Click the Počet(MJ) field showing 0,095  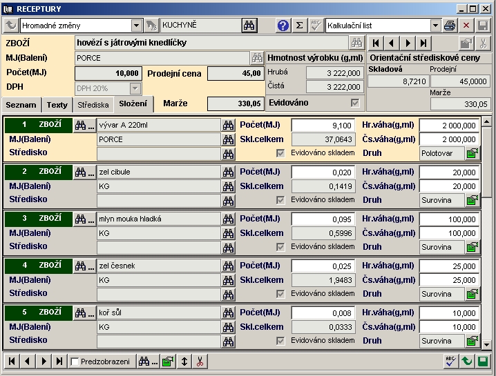(323, 219)
